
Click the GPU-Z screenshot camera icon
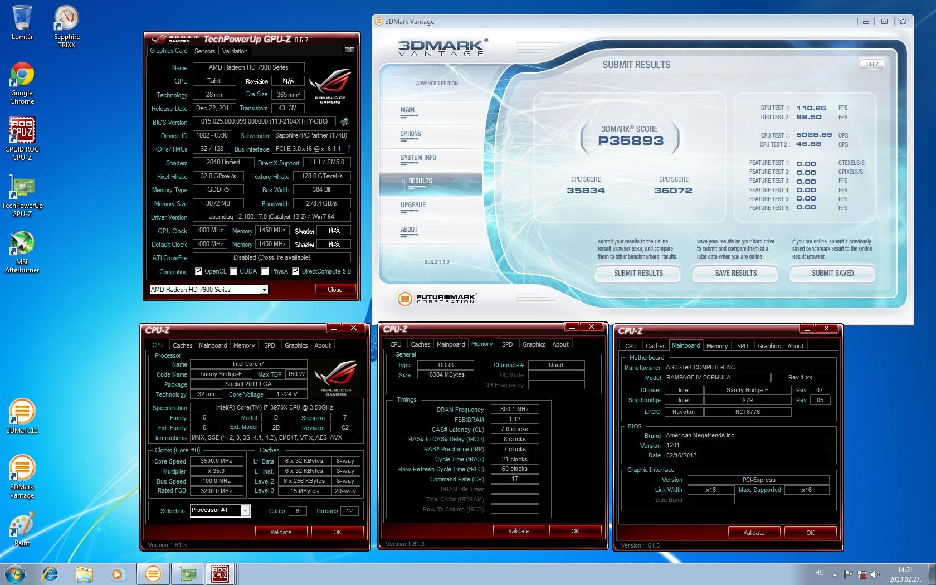tap(349, 50)
